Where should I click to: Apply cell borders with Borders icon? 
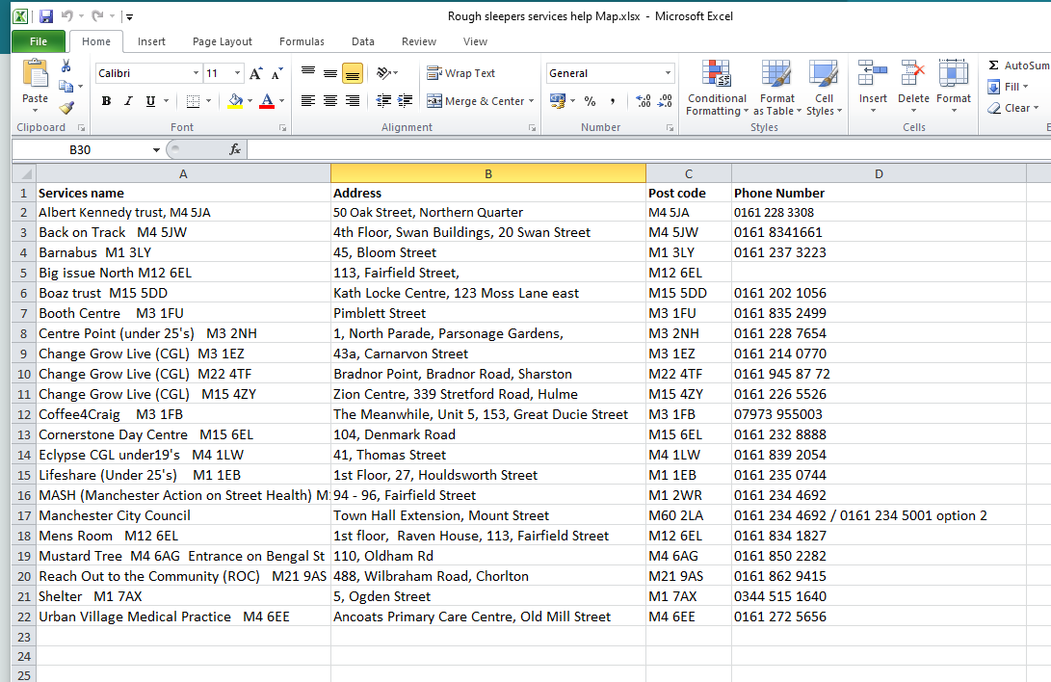click(x=193, y=101)
